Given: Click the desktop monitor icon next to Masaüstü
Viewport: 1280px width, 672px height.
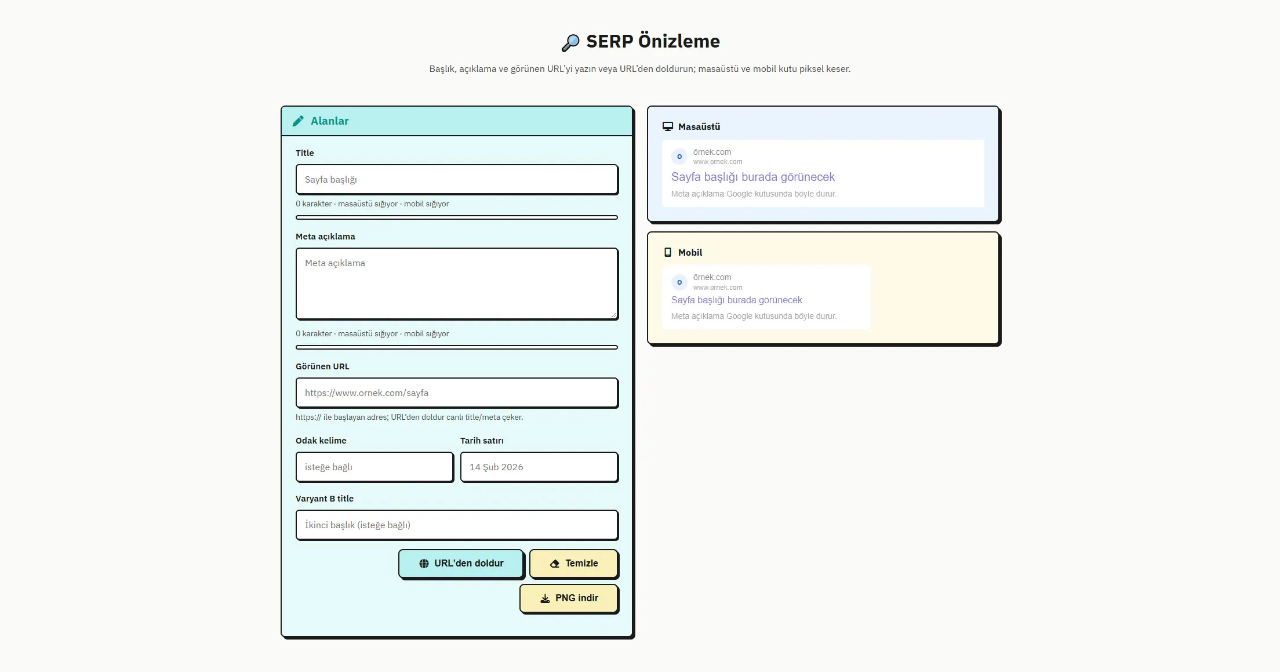Looking at the screenshot, I should tap(668, 126).
